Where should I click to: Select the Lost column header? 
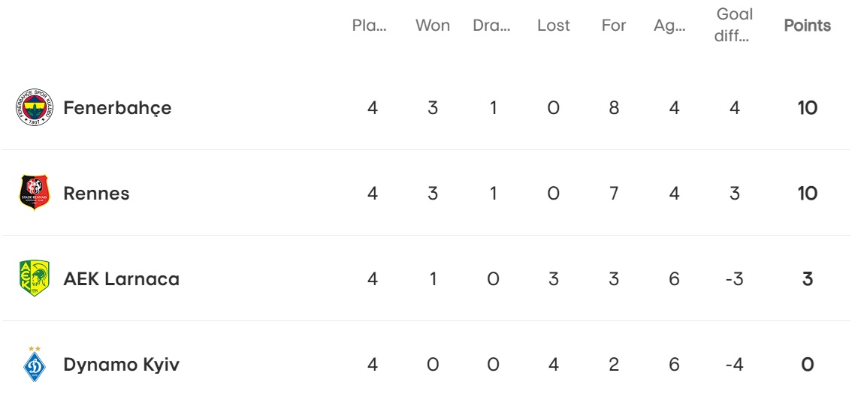(x=553, y=26)
